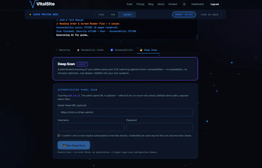Click the 'Generating AI fix guide…' log line

point(72,35)
